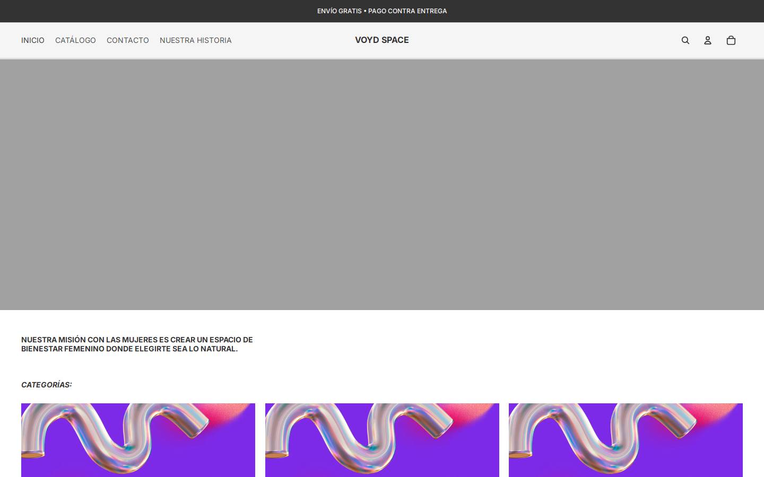The width and height of the screenshot is (764, 477).
Task: Open the search icon in header
Action: click(x=685, y=40)
